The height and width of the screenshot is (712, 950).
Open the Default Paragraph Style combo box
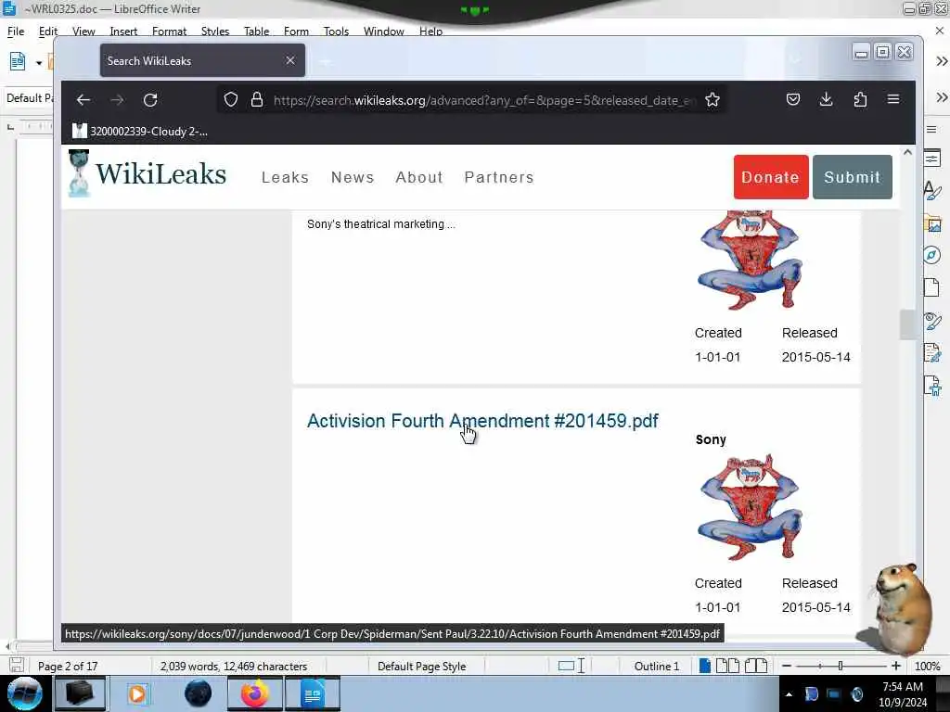(29, 98)
